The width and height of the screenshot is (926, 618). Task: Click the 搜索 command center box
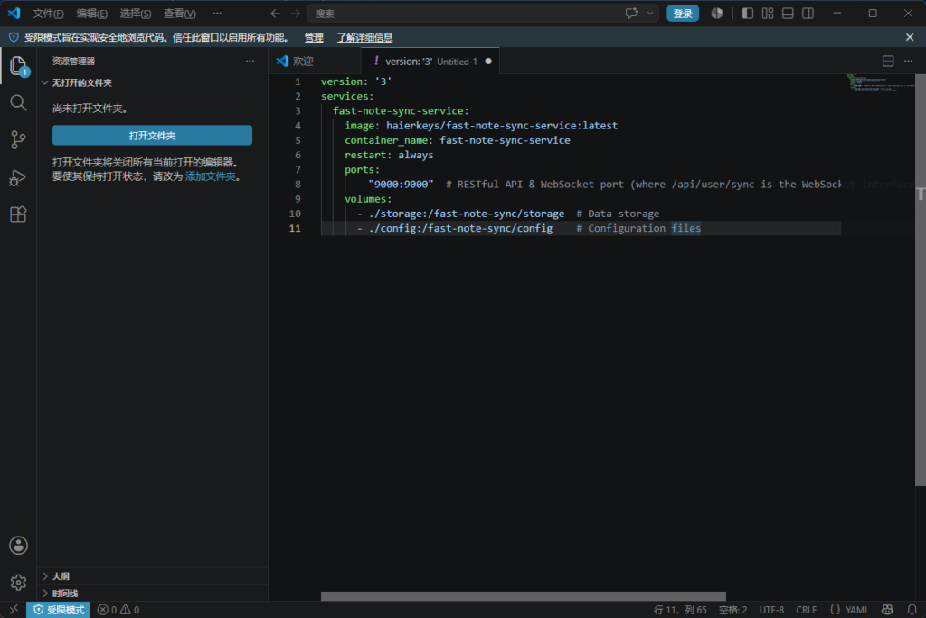click(x=464, y=13)
